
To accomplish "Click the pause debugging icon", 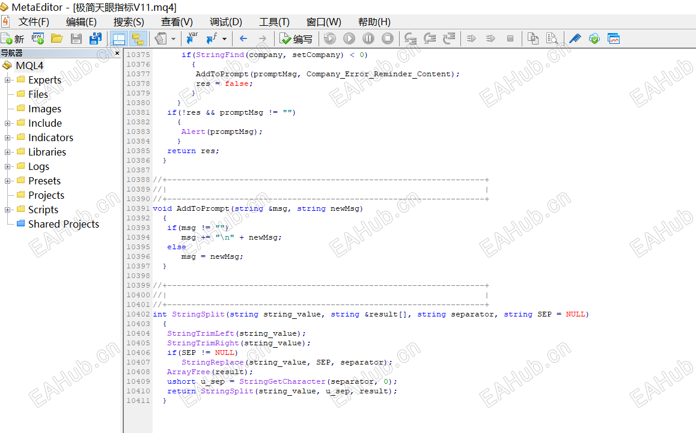I will [x=368, y=39].
